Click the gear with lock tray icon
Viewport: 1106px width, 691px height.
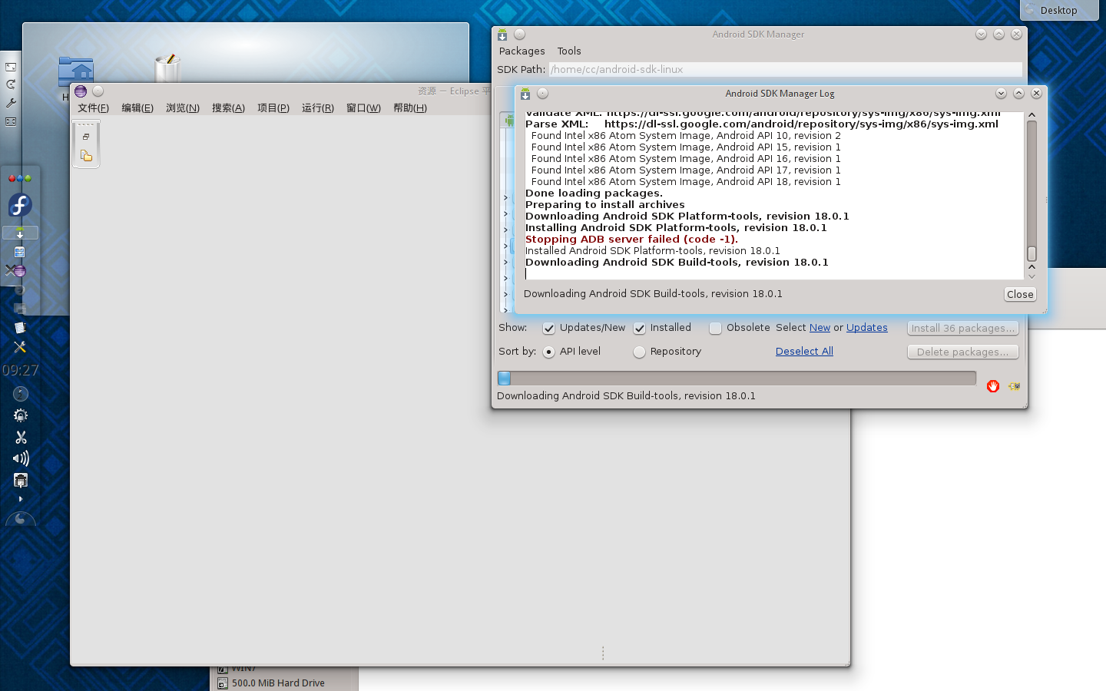click(x=21, y=415)
